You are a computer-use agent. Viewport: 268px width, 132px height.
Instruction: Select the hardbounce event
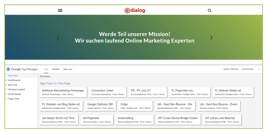14,80
